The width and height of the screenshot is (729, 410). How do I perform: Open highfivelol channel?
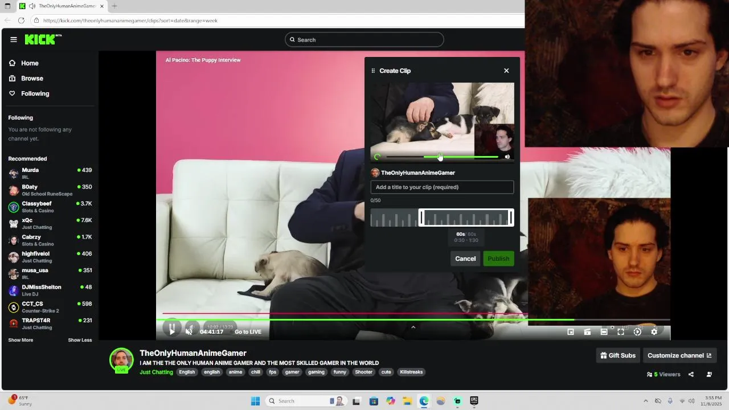pyautogui.click(x=50, y=257)
